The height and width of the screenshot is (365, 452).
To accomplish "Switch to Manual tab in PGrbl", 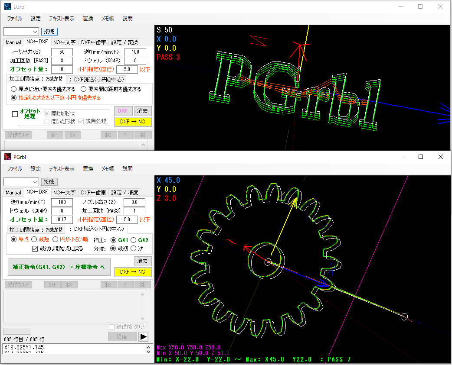I will pyautogui.click(x=13, y=192).
